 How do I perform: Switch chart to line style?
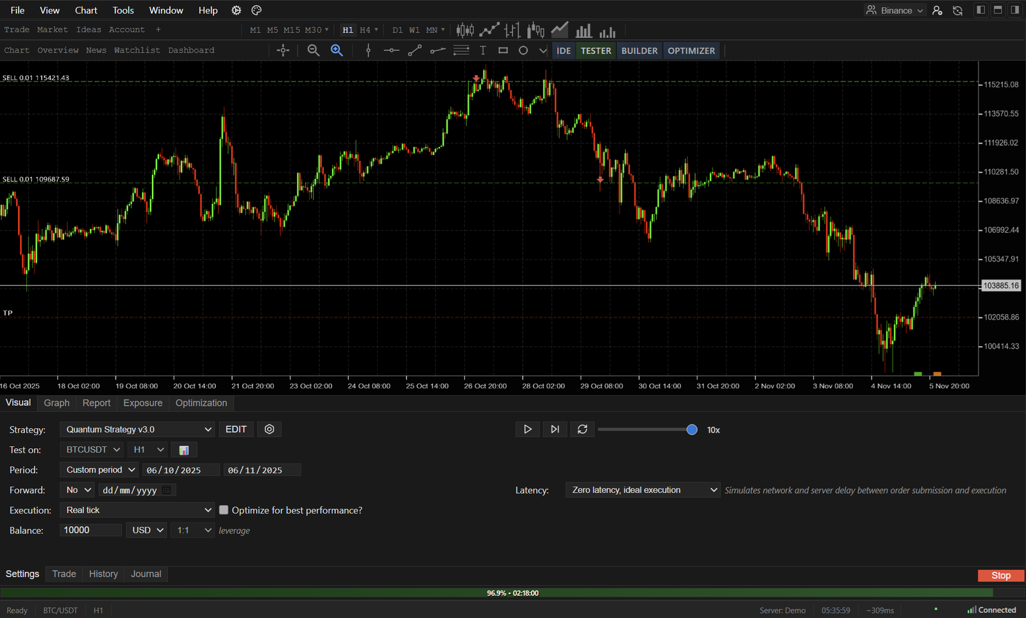click(x=489, y=29)
